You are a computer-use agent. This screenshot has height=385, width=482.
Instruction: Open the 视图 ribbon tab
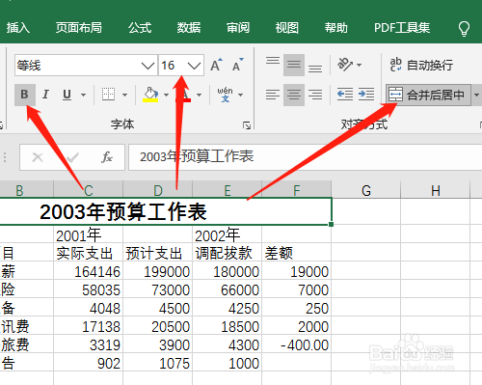pyautogui.click(x=287, y=28)
